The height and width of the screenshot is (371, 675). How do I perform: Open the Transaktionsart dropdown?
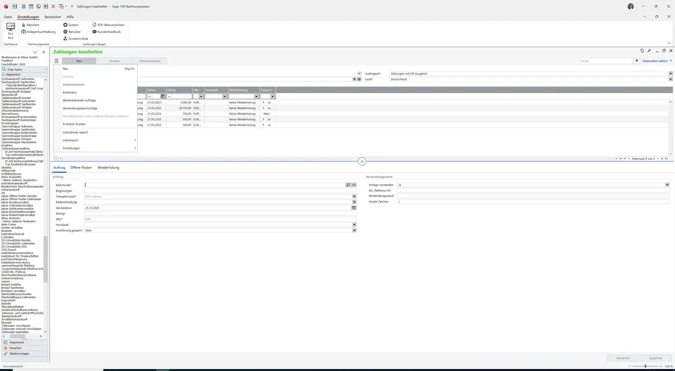(354, 197)
